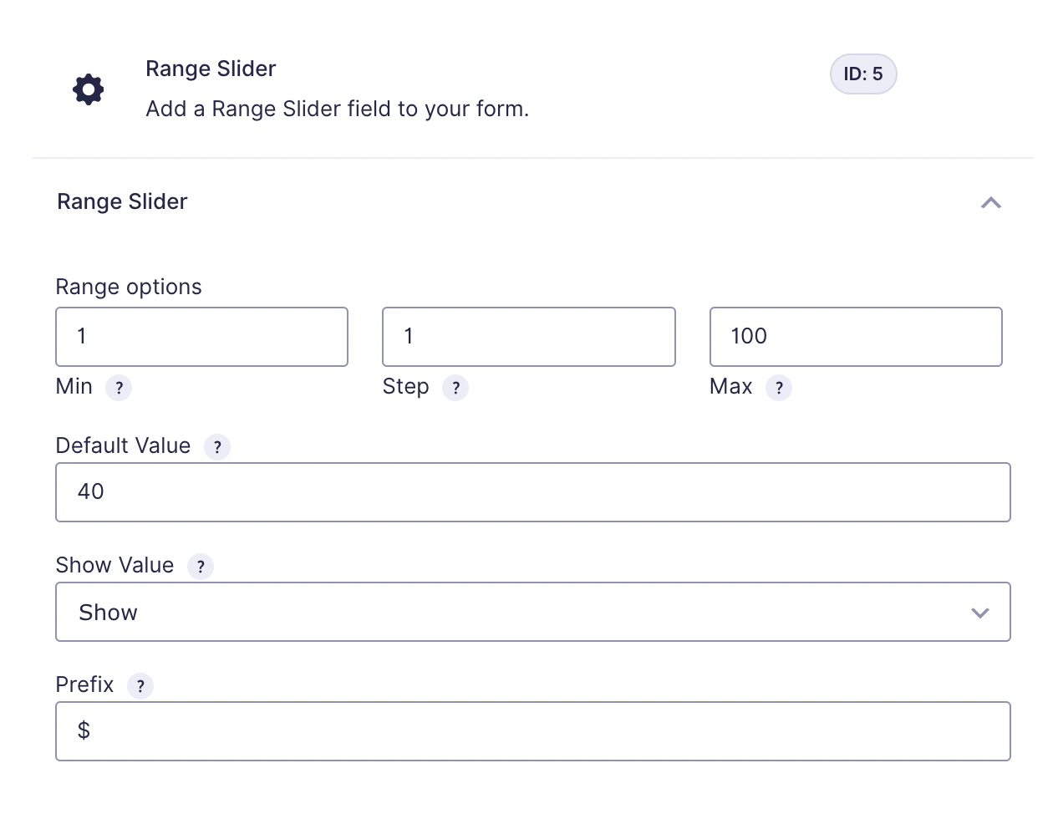
Task: Open the Show Value dropdown
Action: [x=533, y=612]
